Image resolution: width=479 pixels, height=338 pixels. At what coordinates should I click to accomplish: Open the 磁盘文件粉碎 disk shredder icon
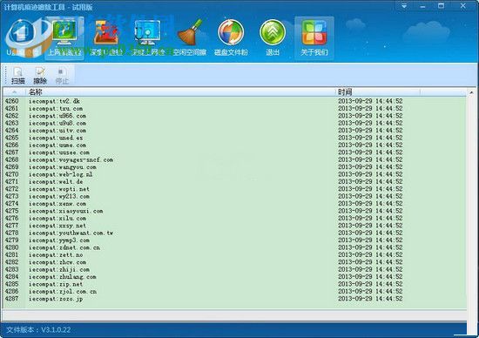coord(231,38)
